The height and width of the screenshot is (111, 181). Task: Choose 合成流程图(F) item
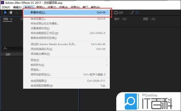tap(66, 81)
